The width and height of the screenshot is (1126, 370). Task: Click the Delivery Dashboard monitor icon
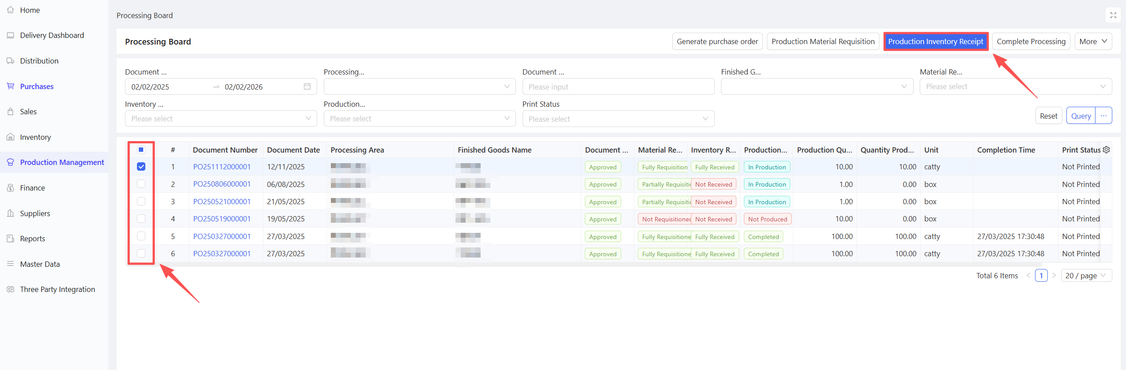[x=11, y=35]
